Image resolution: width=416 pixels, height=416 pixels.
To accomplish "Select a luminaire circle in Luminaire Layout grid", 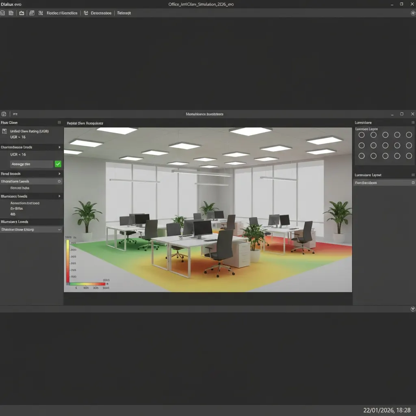I will pos(362,134).
